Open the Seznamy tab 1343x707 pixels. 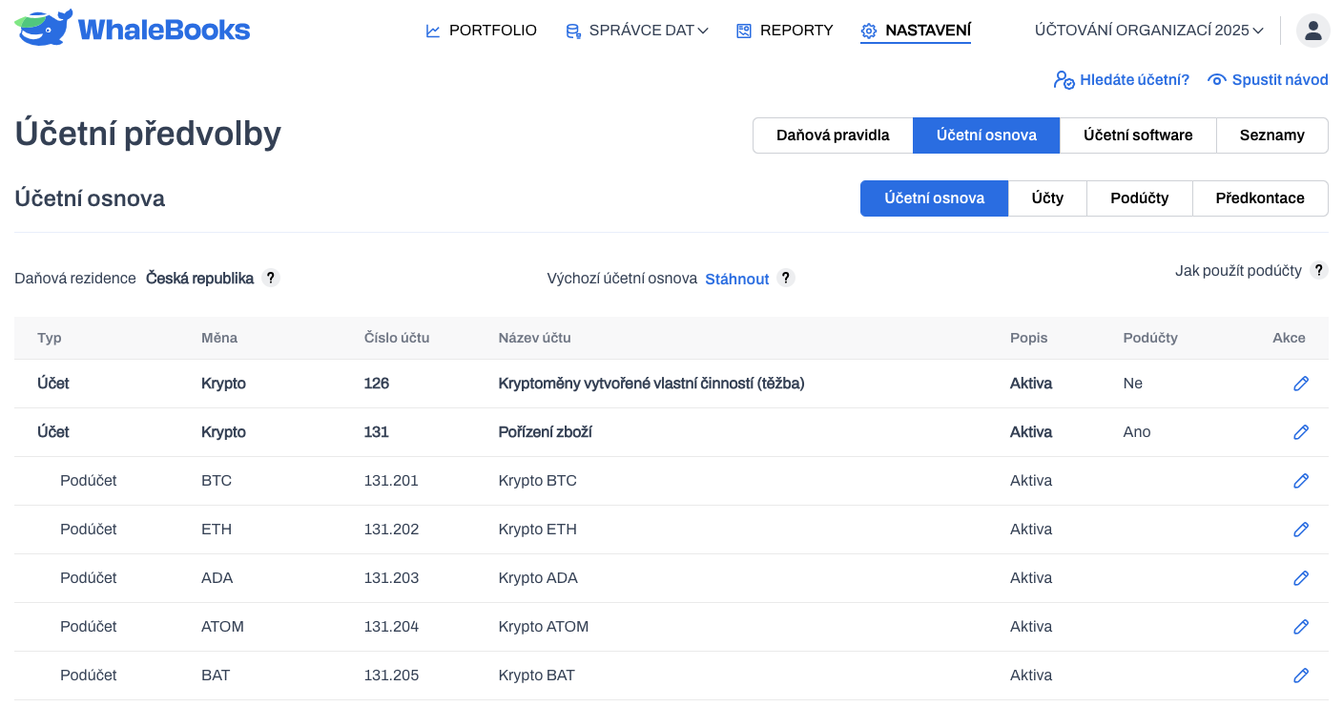(1272, 135)
